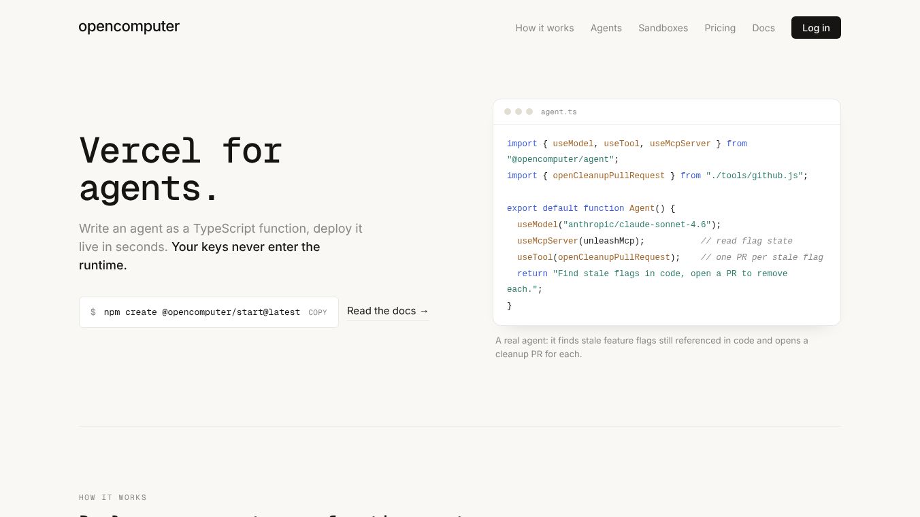This screenshot has width=920, height=517.
Task: Click the agent.ts file name
Action: [559, 112]
